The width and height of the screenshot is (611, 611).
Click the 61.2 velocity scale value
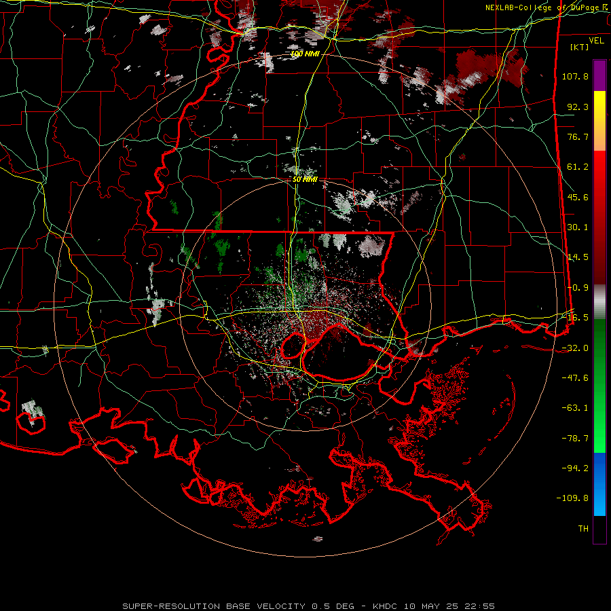pos(578,167)
